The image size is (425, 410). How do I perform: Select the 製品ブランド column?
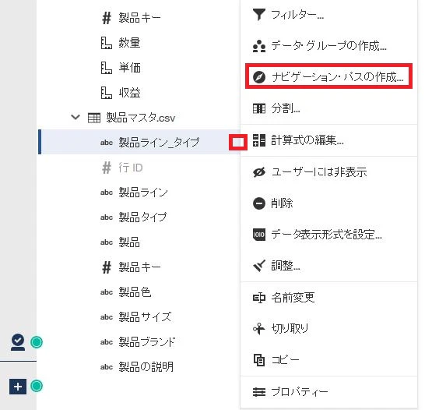tap(147, 342)
